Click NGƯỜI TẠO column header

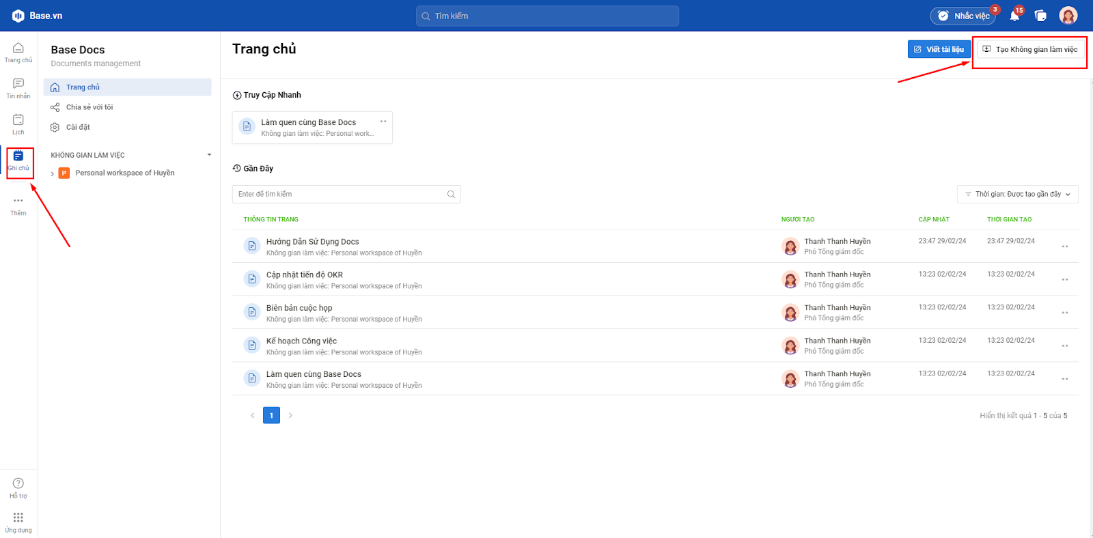point(798,220)
